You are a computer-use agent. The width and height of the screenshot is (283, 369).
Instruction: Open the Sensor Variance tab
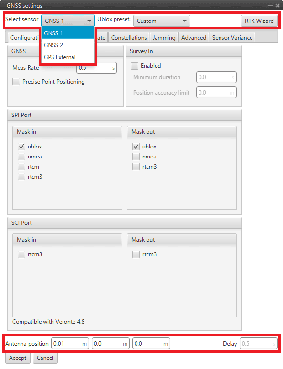coord(232,38)
